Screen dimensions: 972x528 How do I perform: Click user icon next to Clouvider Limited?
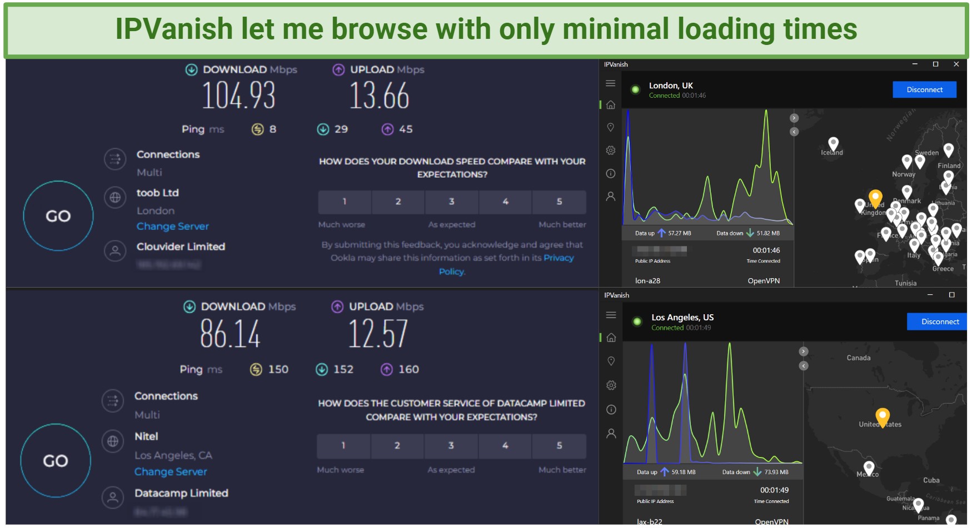click(114, 251)
